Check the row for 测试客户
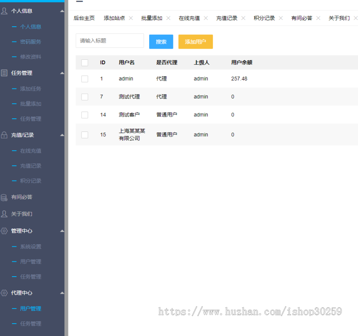The image size is (358, 336). [x=85, y=115]
